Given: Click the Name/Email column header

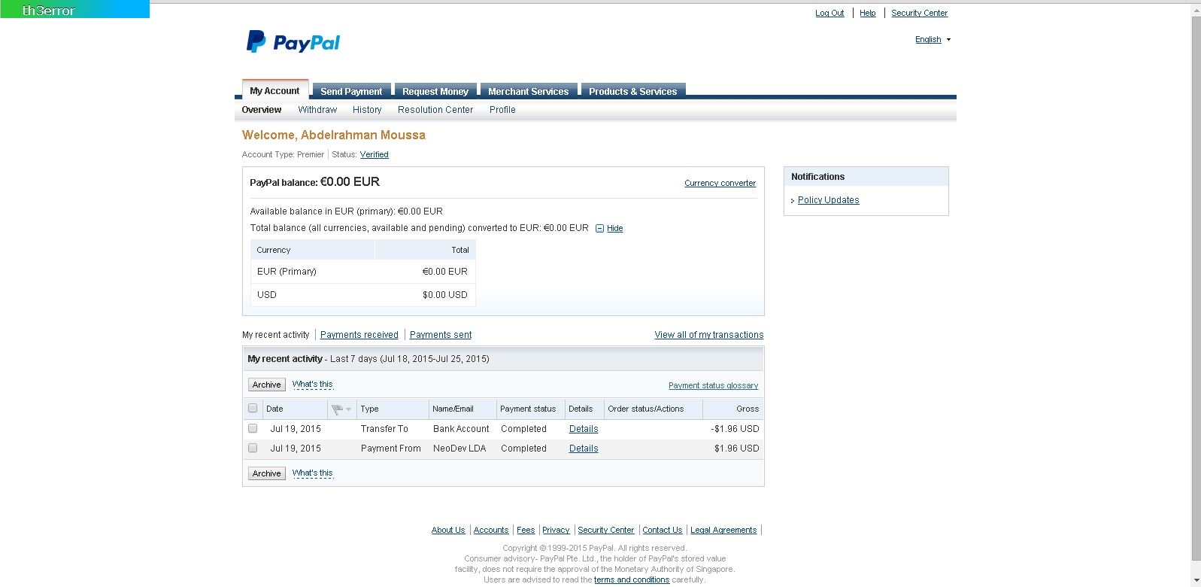Looking at the screenshot, I should (453, 409).
